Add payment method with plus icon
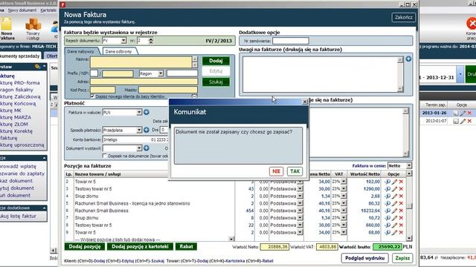The width and height of the screenshot is (476, 267). click(x=147, y=130)
